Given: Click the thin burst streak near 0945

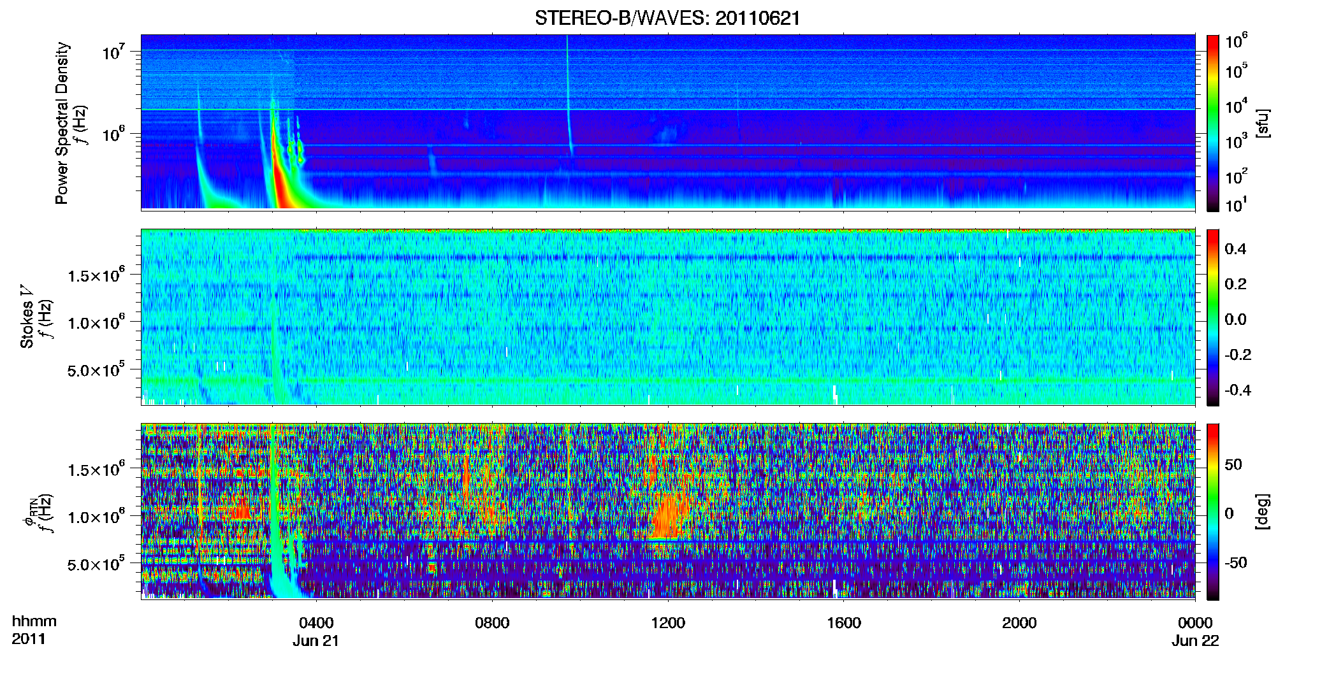Looking at the screenshot, I should coord(569,96).
